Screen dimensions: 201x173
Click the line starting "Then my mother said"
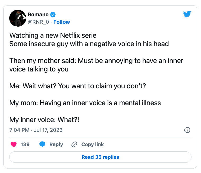[x=96, y=61]
